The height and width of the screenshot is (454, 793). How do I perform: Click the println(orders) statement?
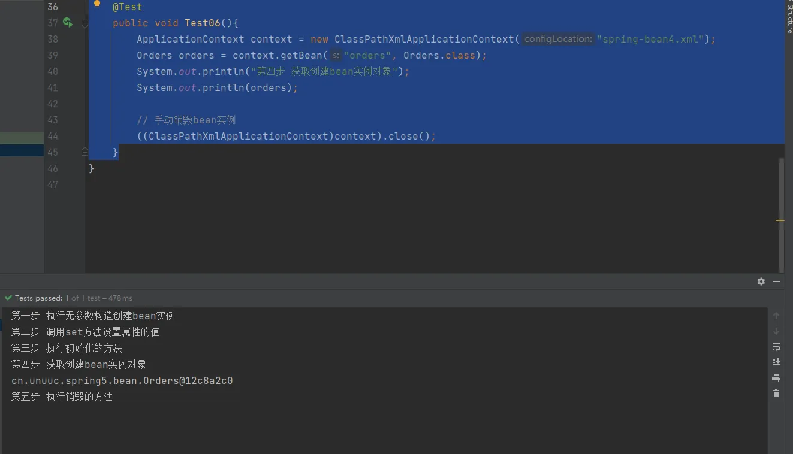[x=217, y=87]
